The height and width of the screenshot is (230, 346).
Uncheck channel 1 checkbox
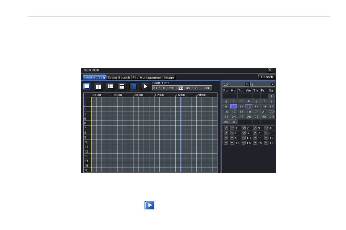tap(232, 128)
